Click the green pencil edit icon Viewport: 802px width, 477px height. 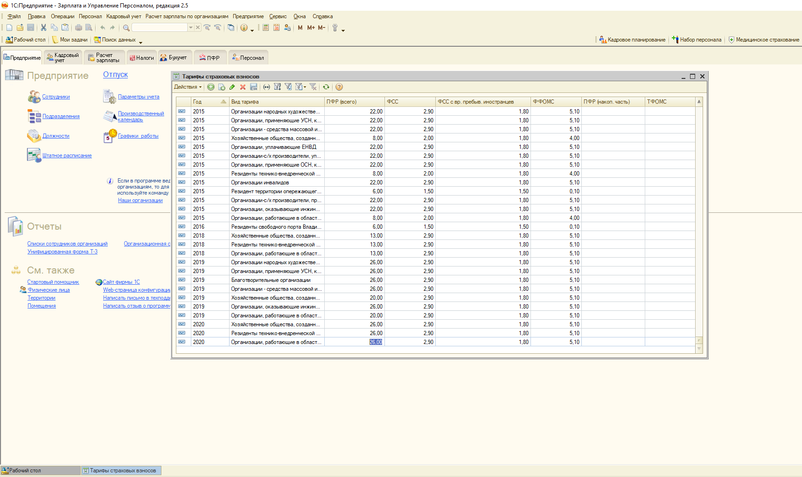click(x=232, y=87)
